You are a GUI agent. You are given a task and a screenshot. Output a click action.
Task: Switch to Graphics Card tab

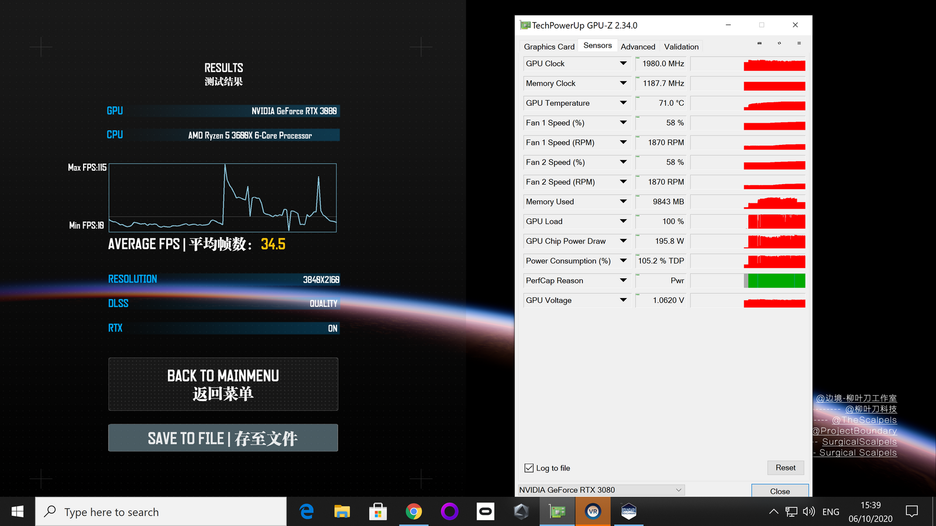(549, 47)
